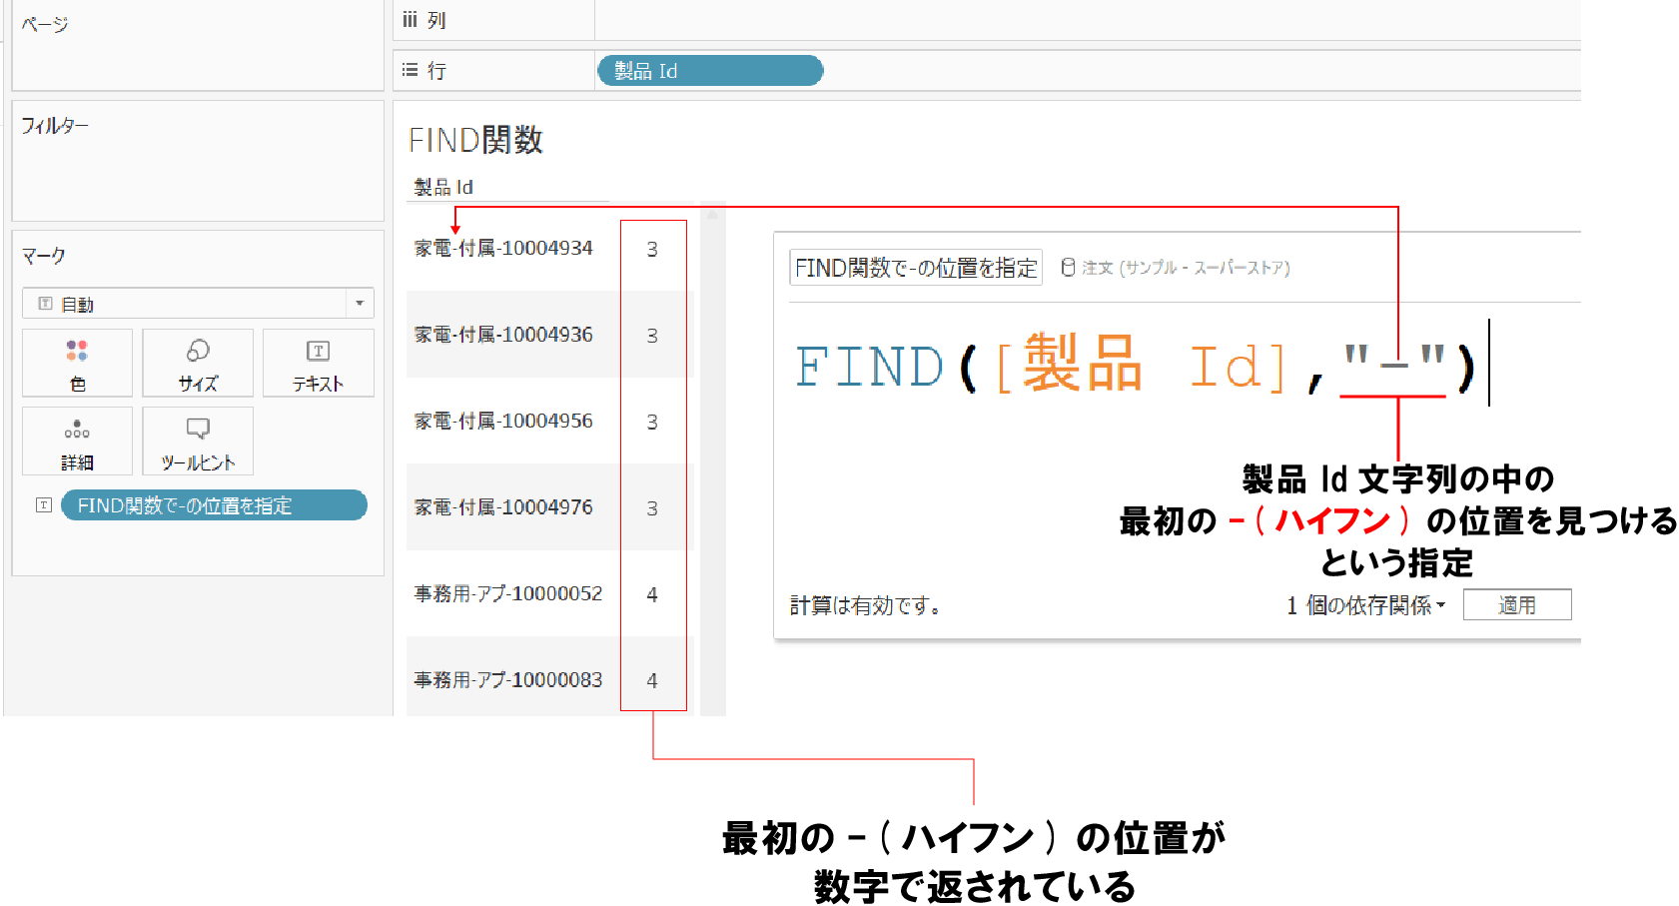Open the Tooltip (ツールヒント) settings
Screen dimensions: 1679x906
point(197,441)
